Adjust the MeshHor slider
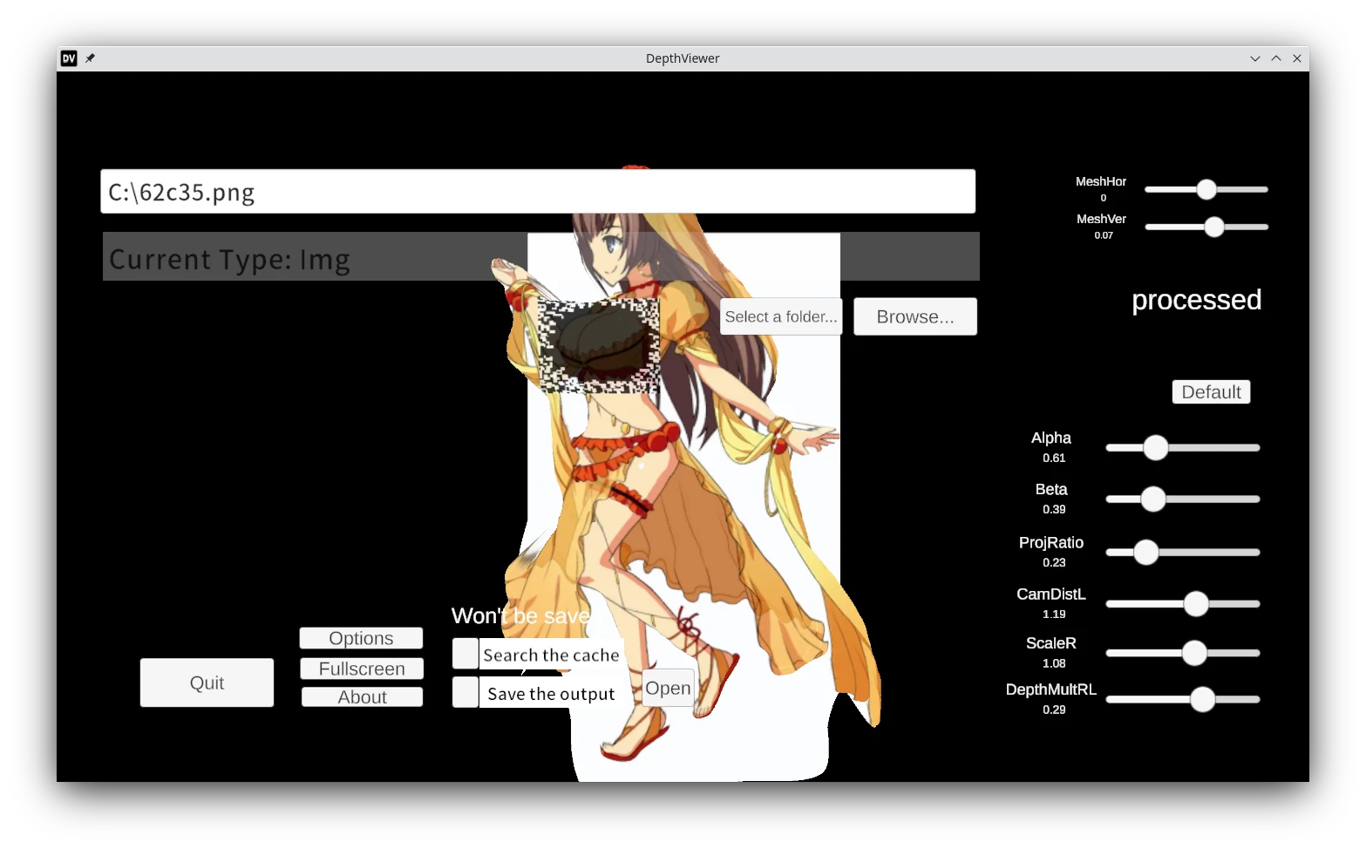Viewport: 1366px width, 849px height. point(1206,189)
